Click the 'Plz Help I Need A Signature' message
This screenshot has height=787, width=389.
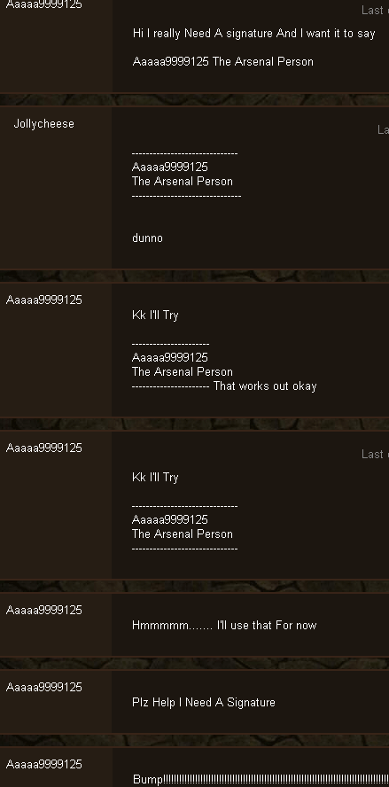coord(203,702)
